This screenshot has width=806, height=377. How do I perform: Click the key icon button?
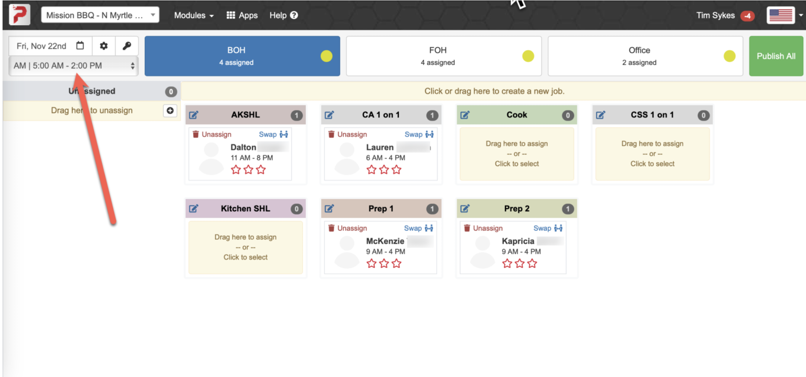tap(126, 46)
